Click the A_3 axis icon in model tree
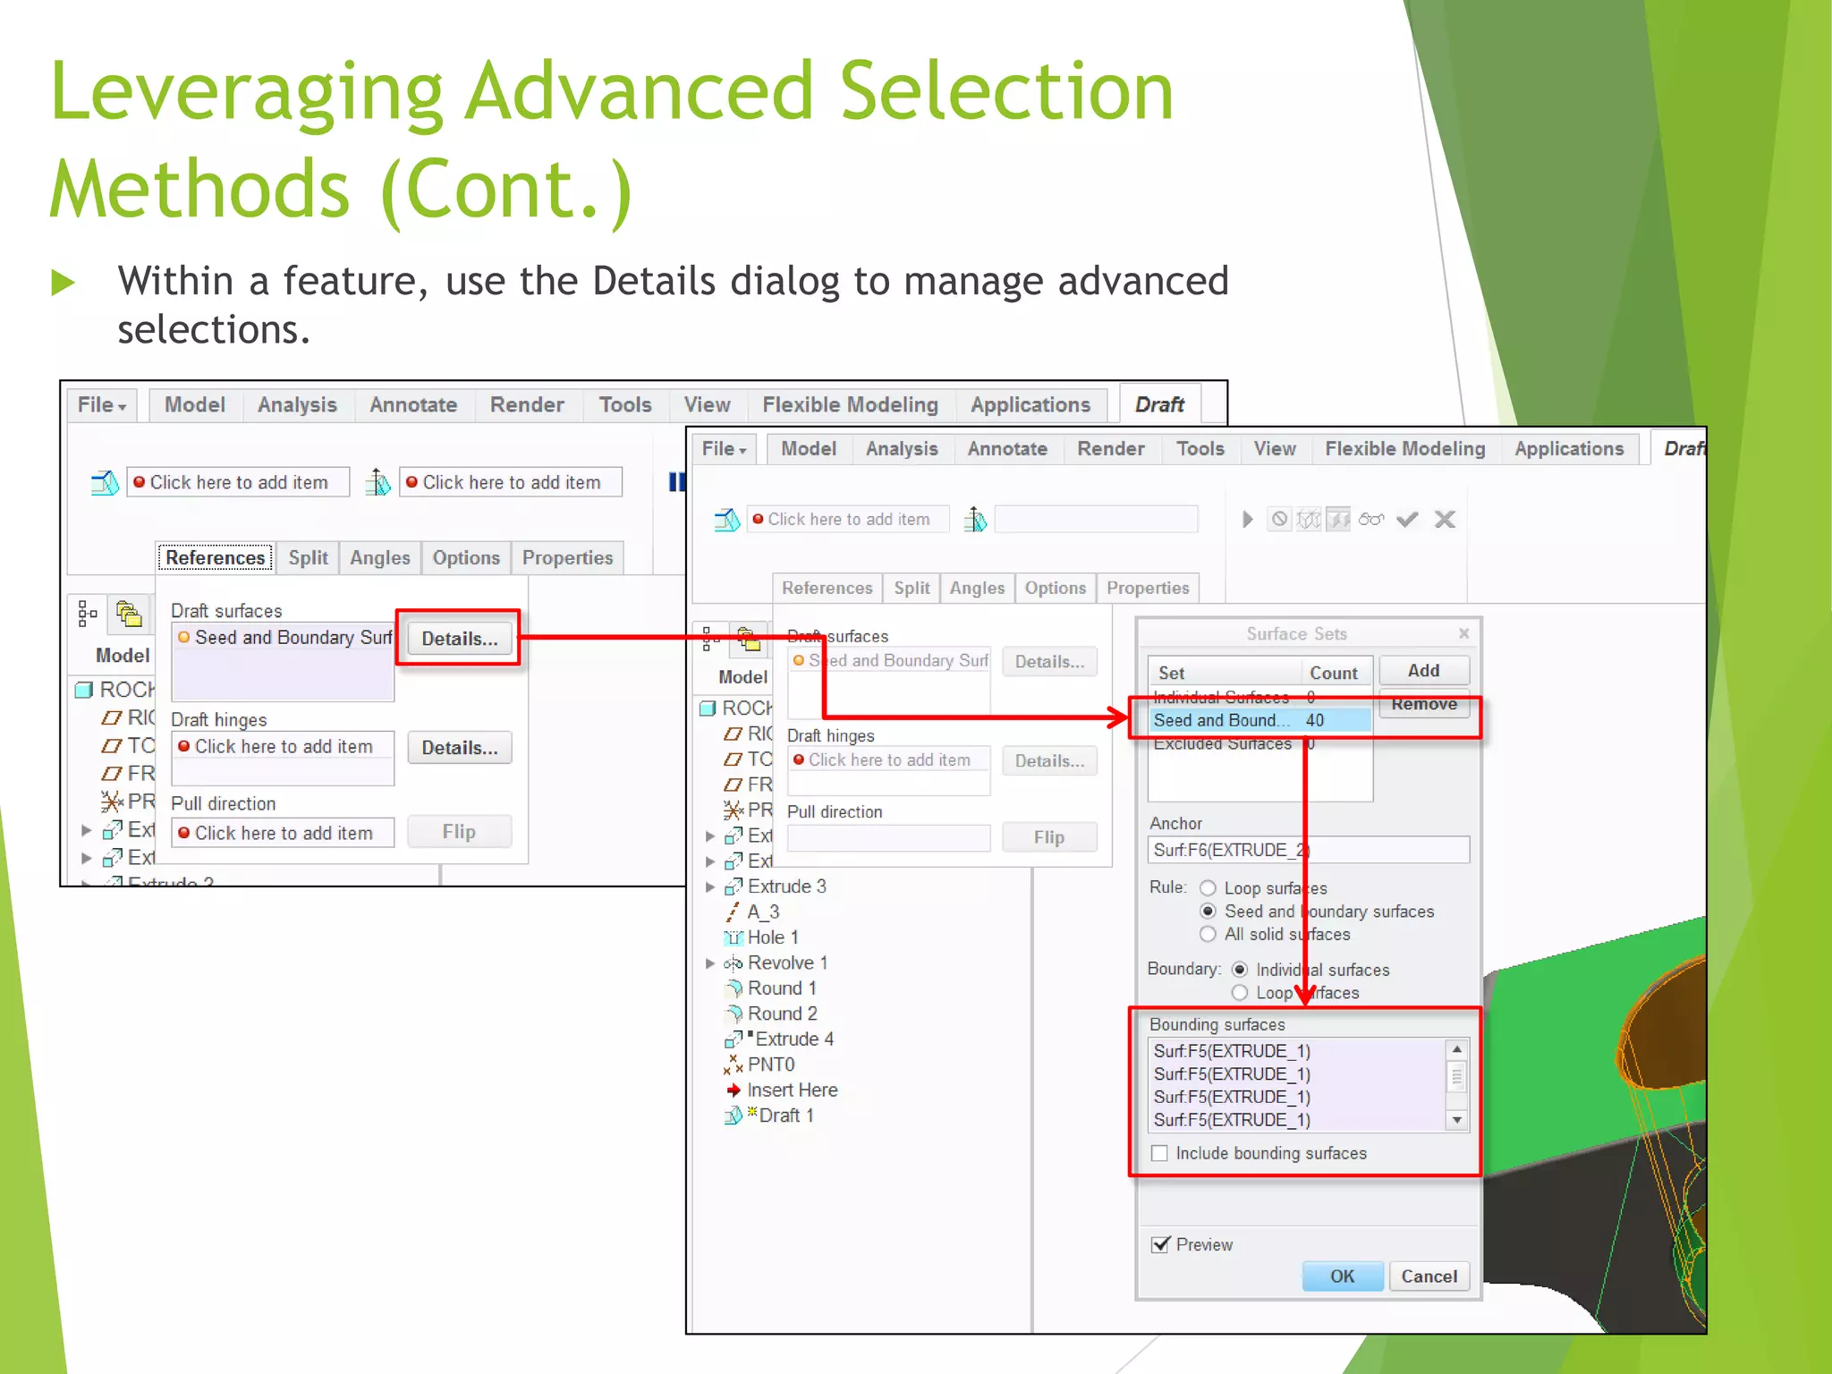 tap(733, 912)
